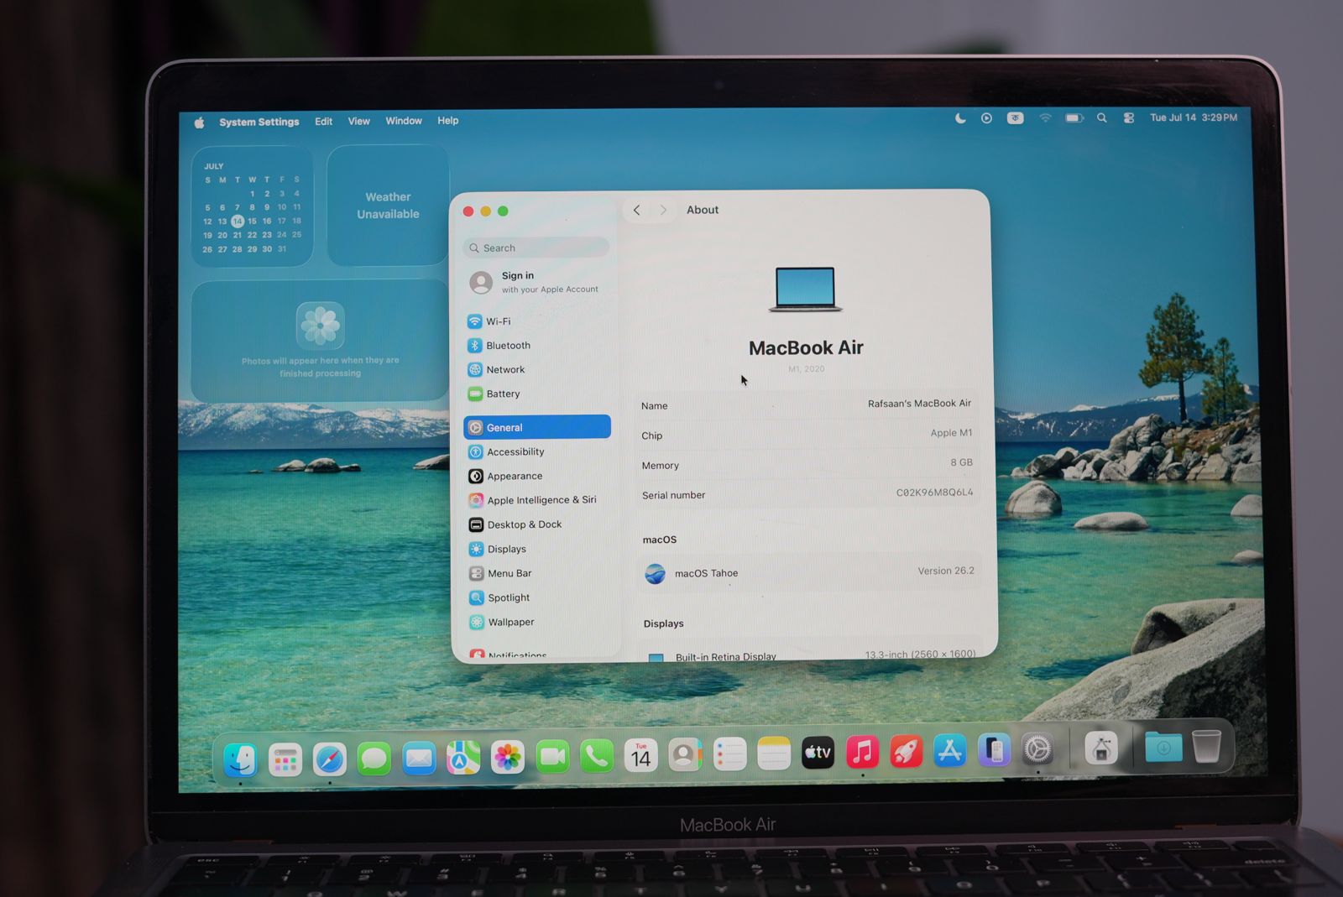Click Sign in with your Apple Account
The height and width of the screenshot is (897, 1343).
tap(536, 283)
